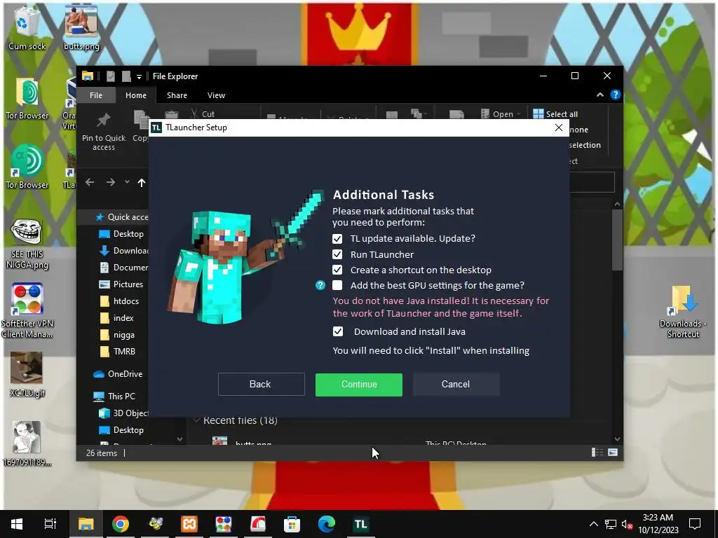
Task: Click the bee icon on the taskbar
Action: (155, 524)
